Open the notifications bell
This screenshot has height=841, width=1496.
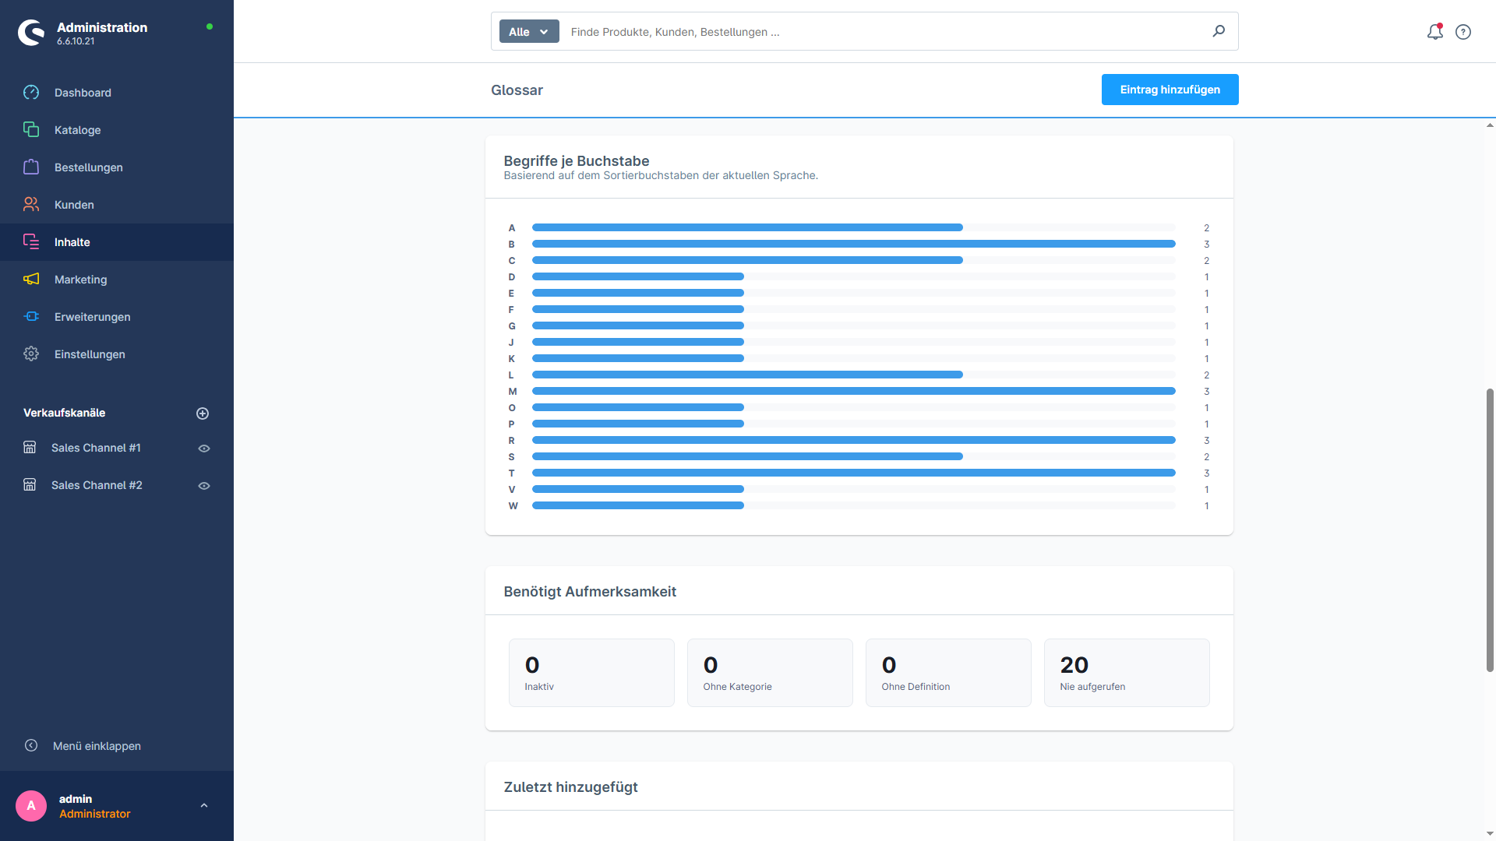pyautogui.click(x=1435, y=32)
